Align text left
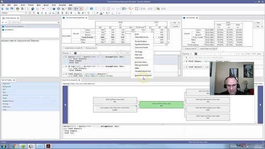The height and width of the screenshot is (149, 265). point(58,13)
